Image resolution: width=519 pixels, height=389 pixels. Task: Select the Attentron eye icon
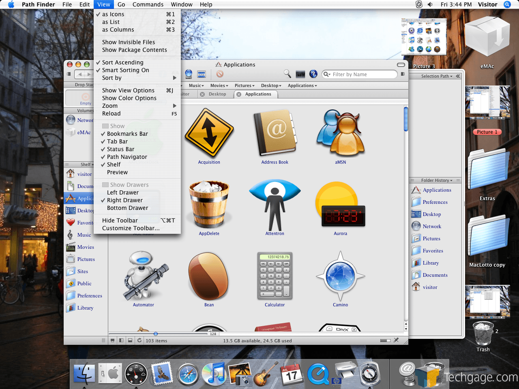(x=275, y=205)
